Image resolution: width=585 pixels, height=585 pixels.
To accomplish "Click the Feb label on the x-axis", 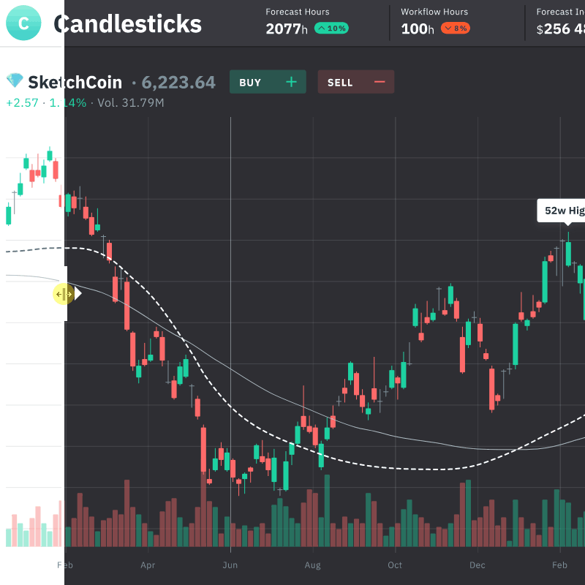I will (65, 565).
